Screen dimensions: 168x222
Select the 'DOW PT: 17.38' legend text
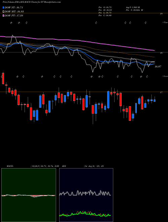coord(14,16)
